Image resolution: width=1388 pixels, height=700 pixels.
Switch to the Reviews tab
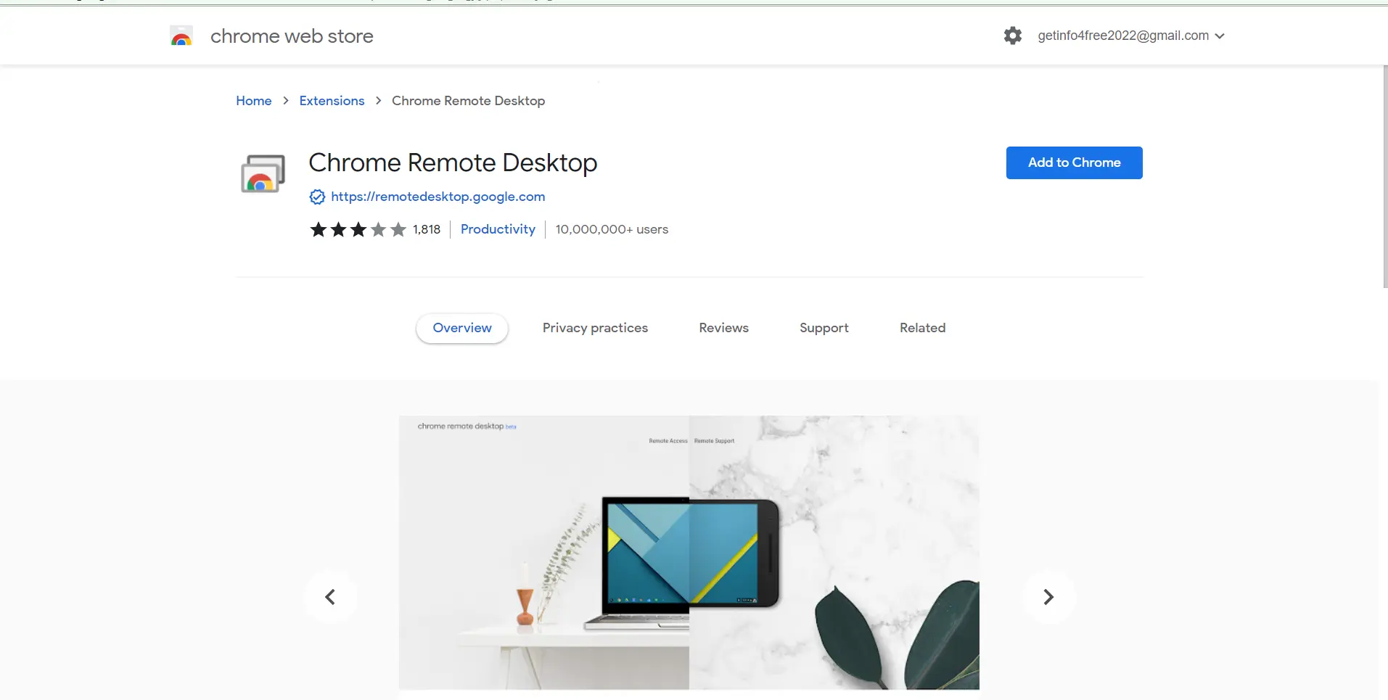(x=723, y=328)
